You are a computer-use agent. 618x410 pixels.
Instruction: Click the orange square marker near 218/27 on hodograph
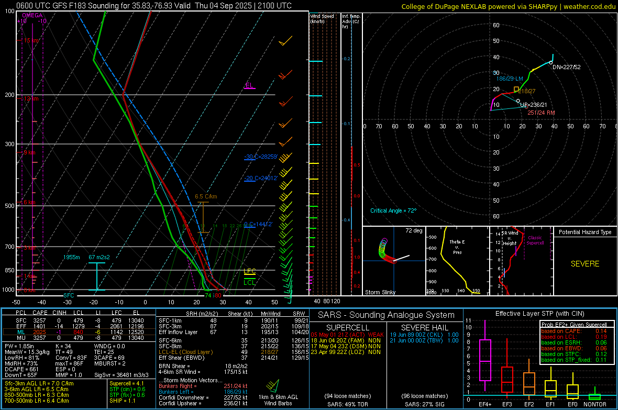[516, 89]
